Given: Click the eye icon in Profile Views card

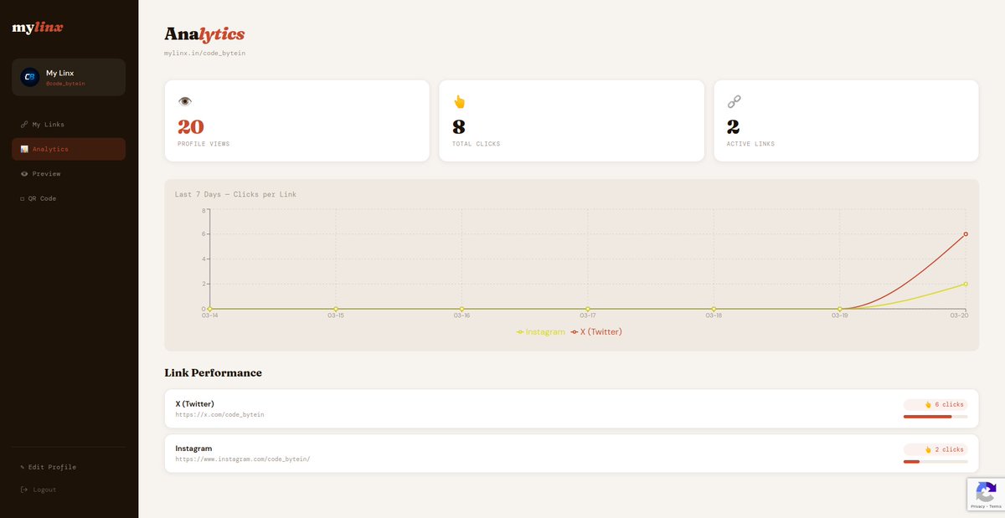Looking at the screenshot, I should tap(185, 101).
